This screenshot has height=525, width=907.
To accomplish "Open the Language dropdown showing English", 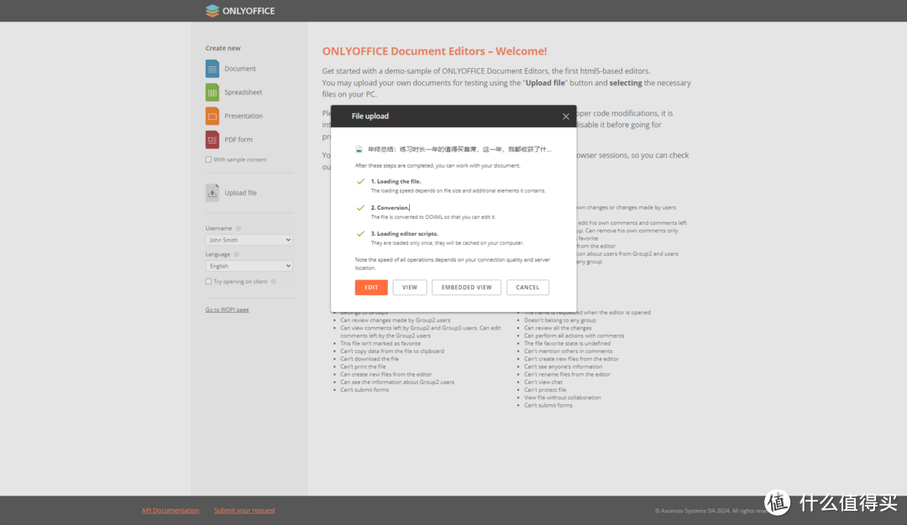I will click(249, 266).
